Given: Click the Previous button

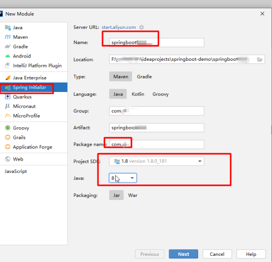Looking at the screenshot, I should pos(149,254).
